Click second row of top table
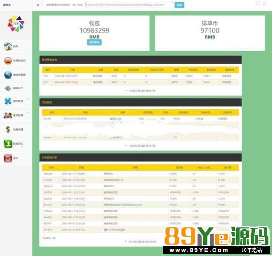 coord(140,82)
